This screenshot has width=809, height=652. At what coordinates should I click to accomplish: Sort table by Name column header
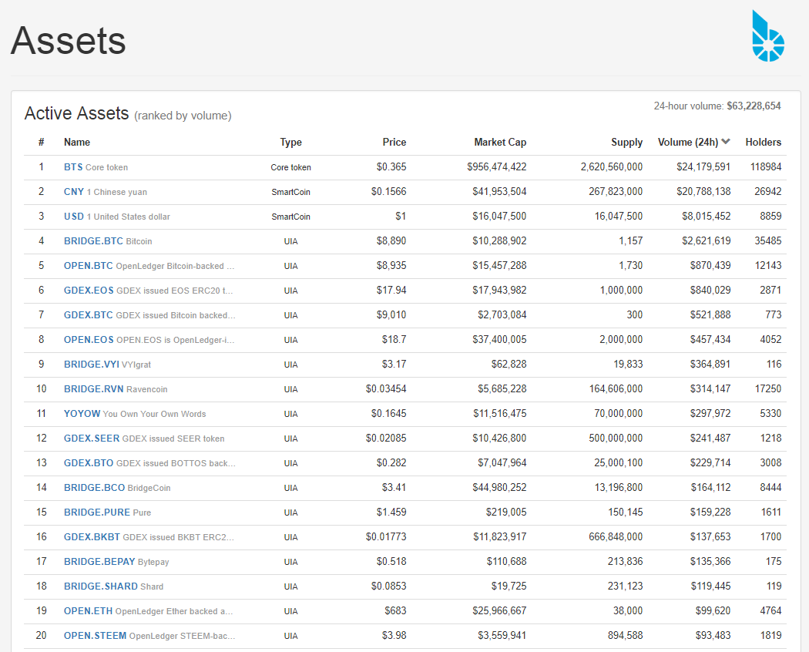point(77,142)
